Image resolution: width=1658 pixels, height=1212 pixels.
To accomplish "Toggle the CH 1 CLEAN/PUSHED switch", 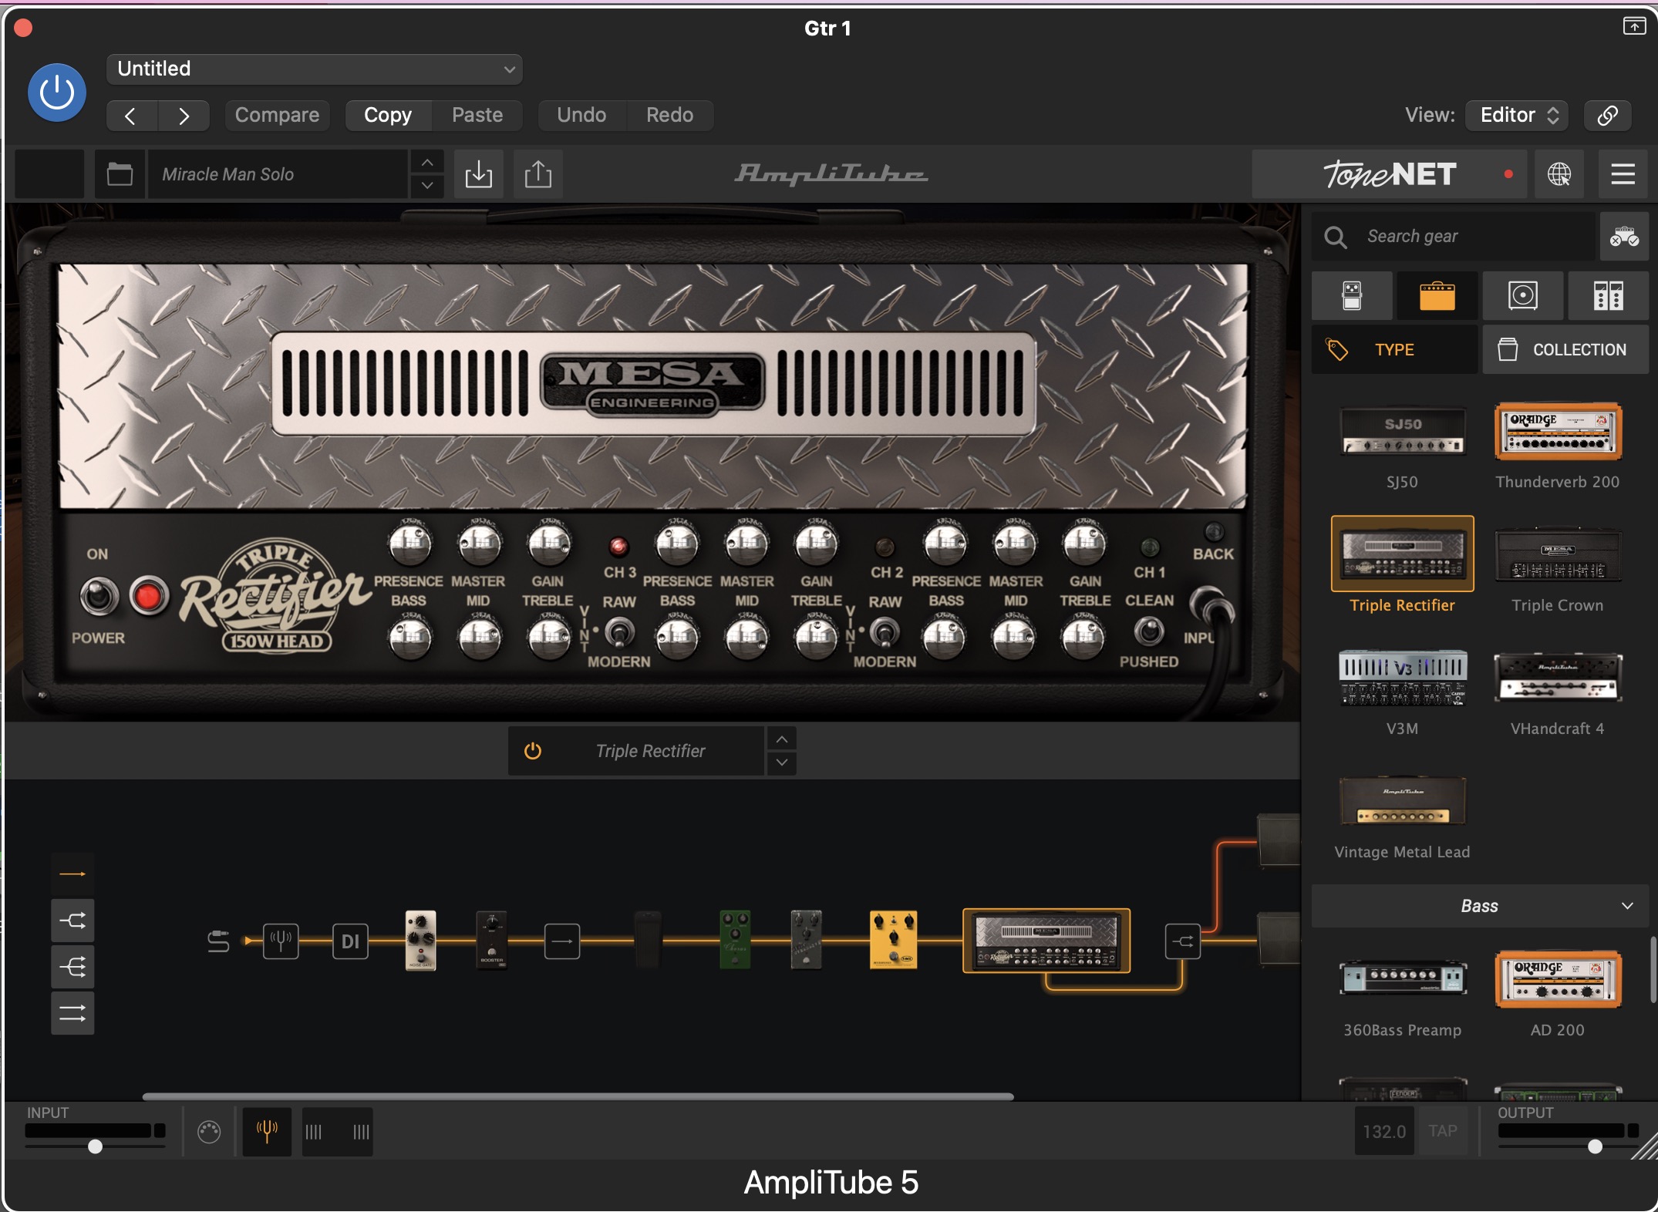I will (x=1149, y=631).
